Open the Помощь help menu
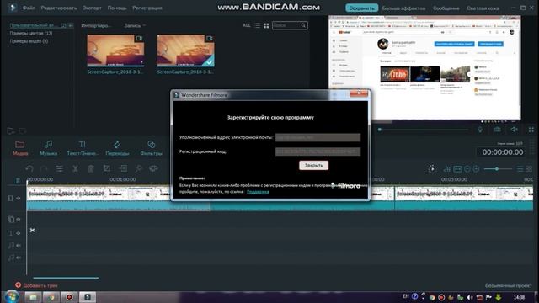Viewport: 539px width, 303px height. click(x=117, y=8)
